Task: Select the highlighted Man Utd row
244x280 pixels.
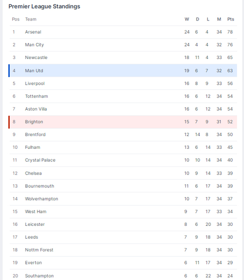Action: 123,71
